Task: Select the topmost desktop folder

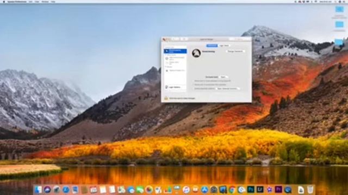Action: [339, 10]
